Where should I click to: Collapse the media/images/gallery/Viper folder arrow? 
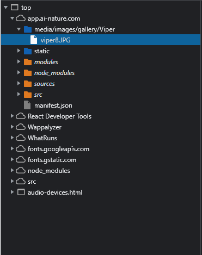(x=19, y=29)
